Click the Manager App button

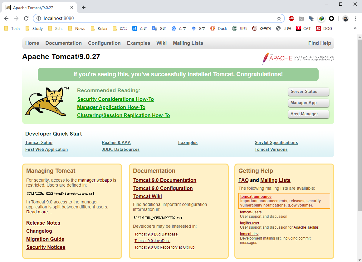click(308, 103)
